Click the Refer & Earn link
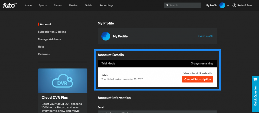The image size is (259, 113). 245,5
